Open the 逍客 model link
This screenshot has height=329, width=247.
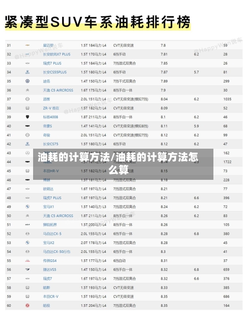point(46,99)
